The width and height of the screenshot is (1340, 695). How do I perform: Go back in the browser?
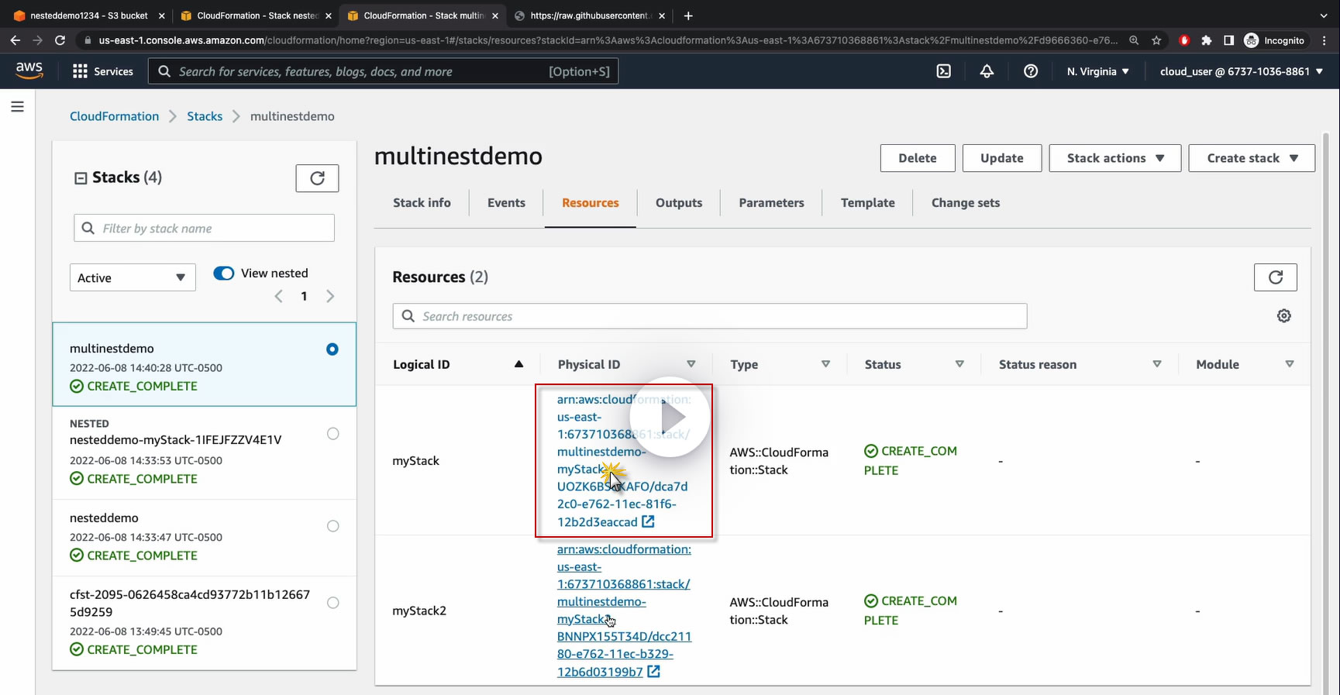tap(16, 40)
